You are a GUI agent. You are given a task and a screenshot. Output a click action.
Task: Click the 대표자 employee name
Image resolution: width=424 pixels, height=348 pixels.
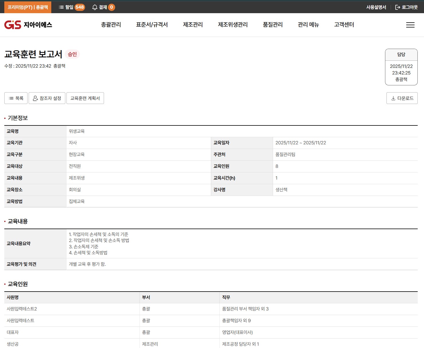coord(13,333)
